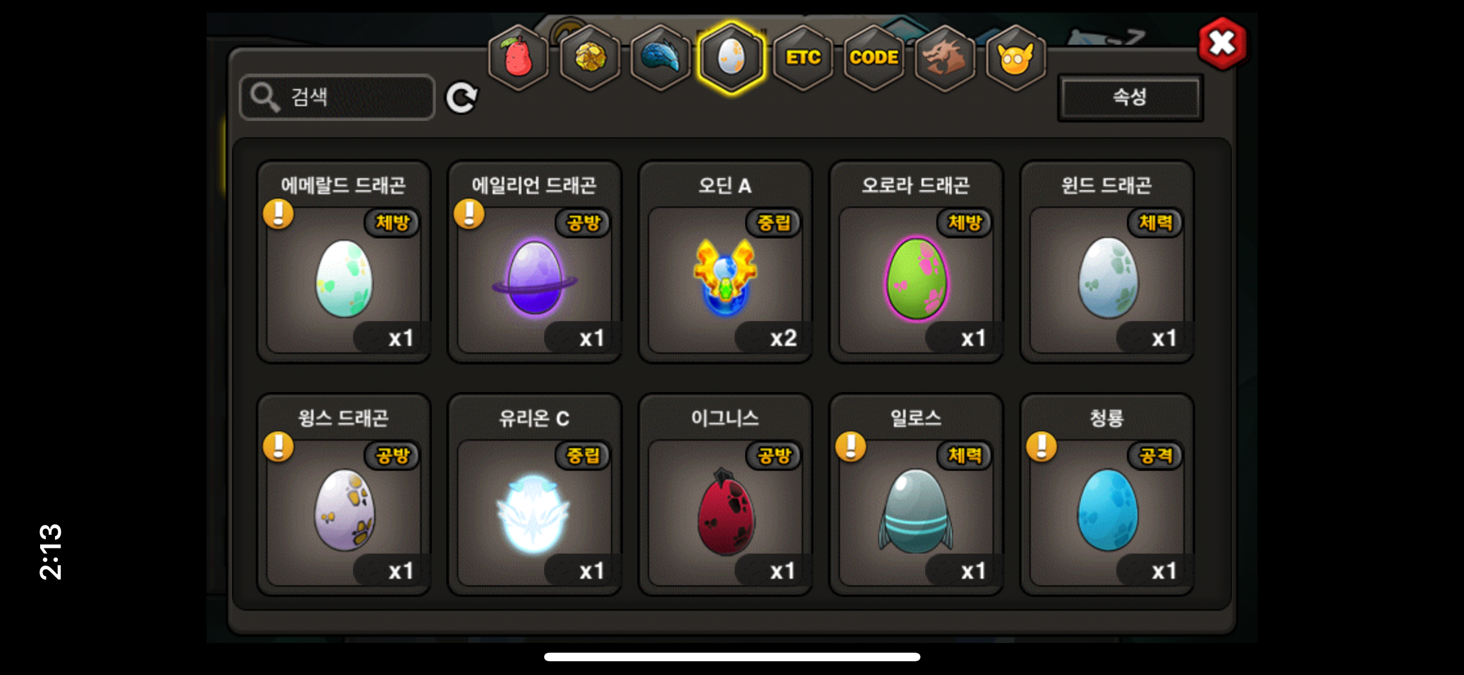Open the fruit food category tab
Screen dimensions: 1464x675
coord(518,58)
